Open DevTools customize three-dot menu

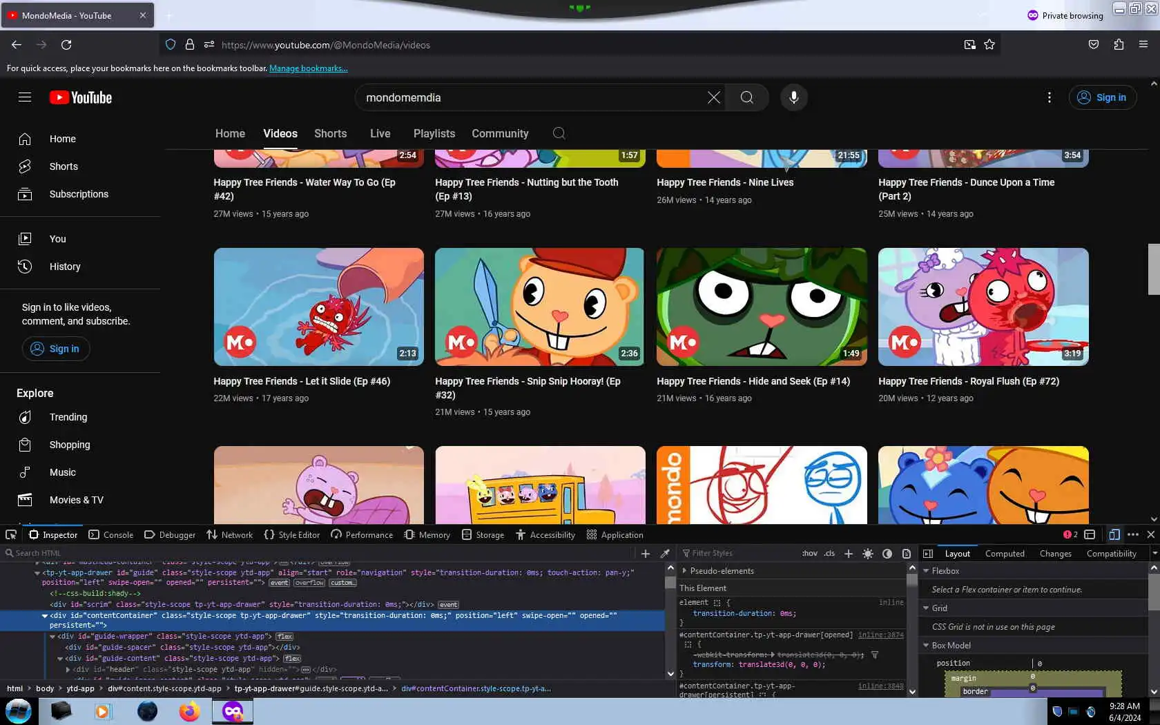[1133, 534]
